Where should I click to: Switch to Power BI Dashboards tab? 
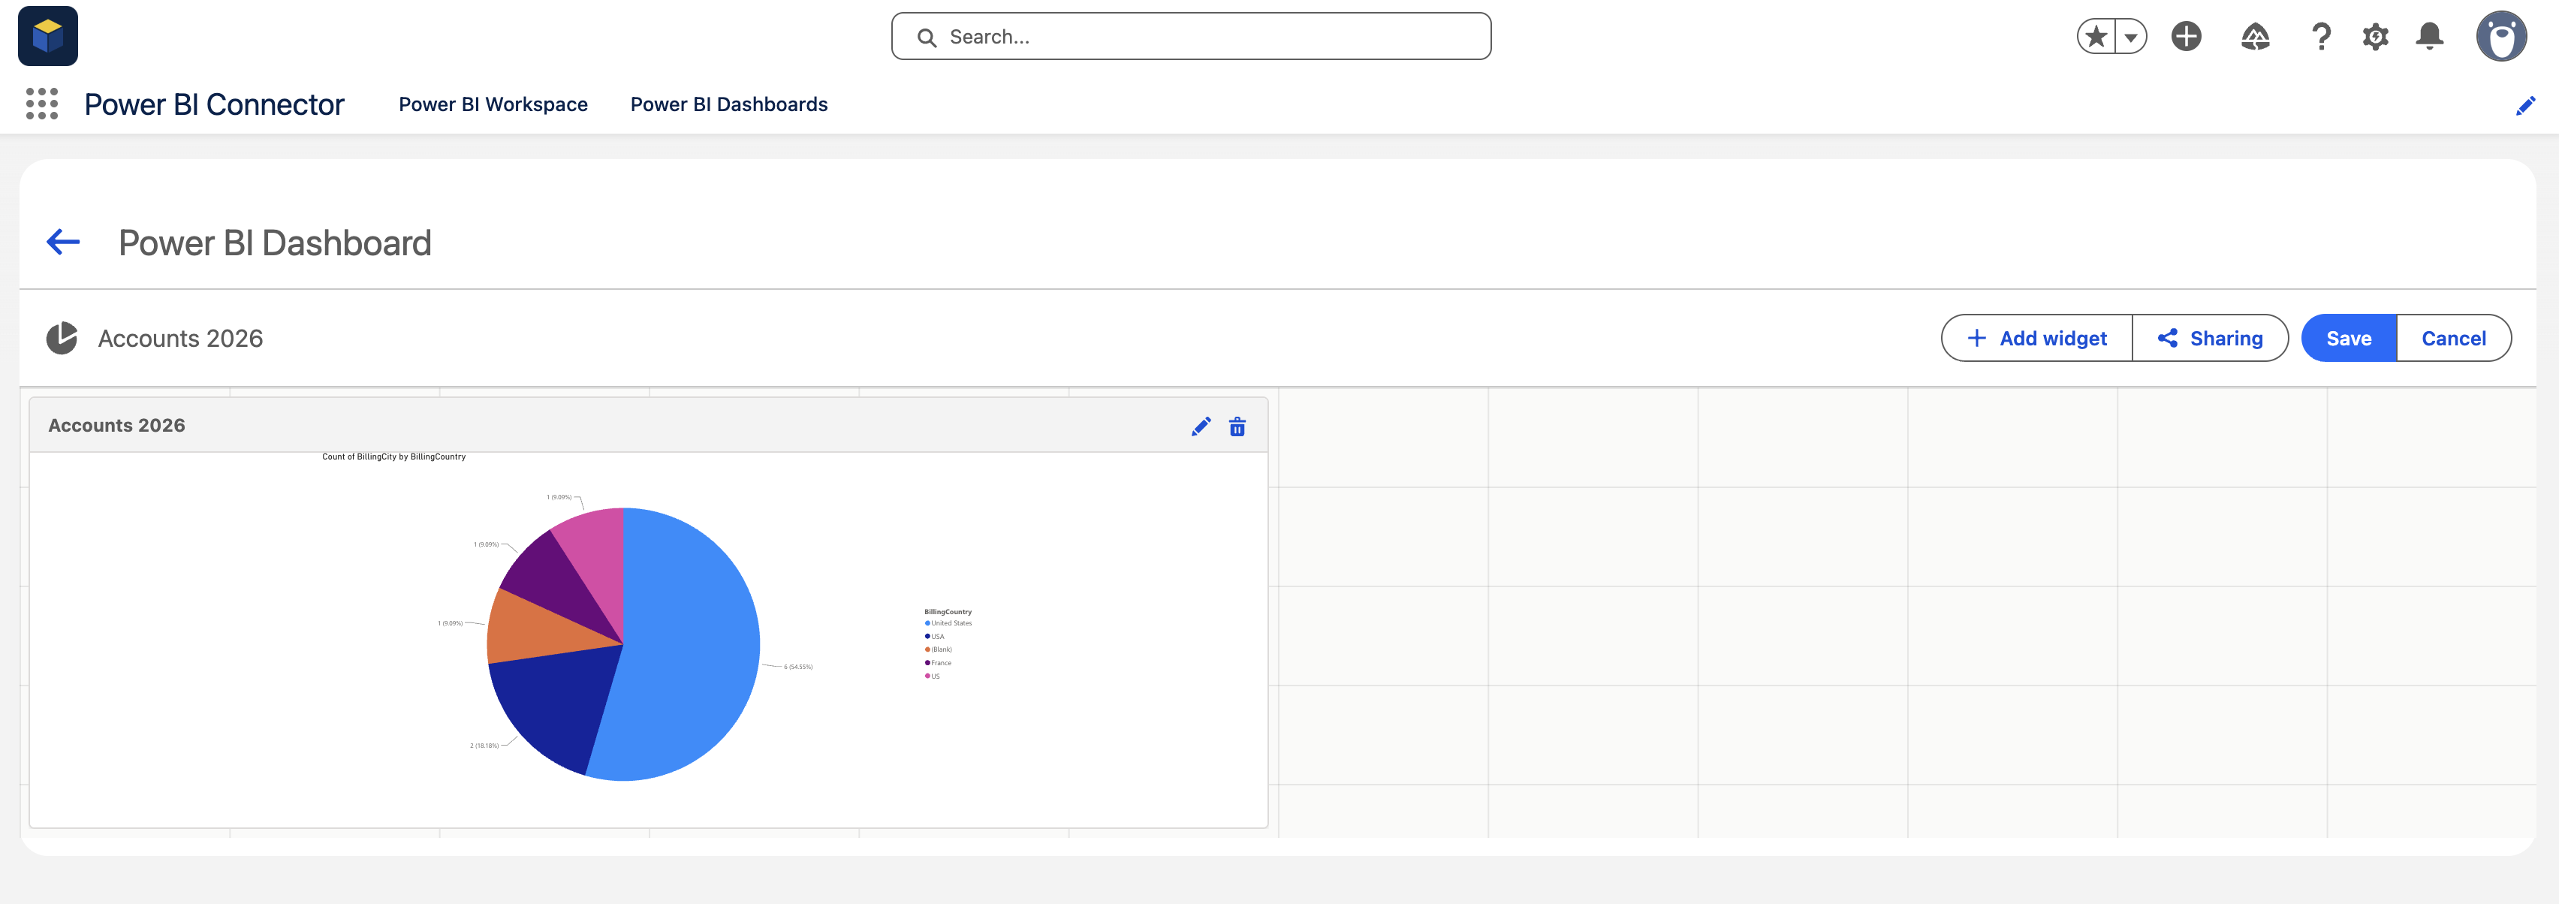click(x=728, y=104)
